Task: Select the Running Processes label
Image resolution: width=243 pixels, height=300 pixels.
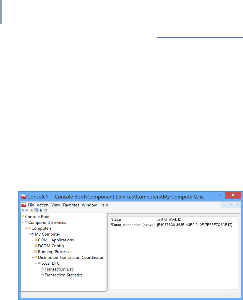Action: [x=55, y=252]
